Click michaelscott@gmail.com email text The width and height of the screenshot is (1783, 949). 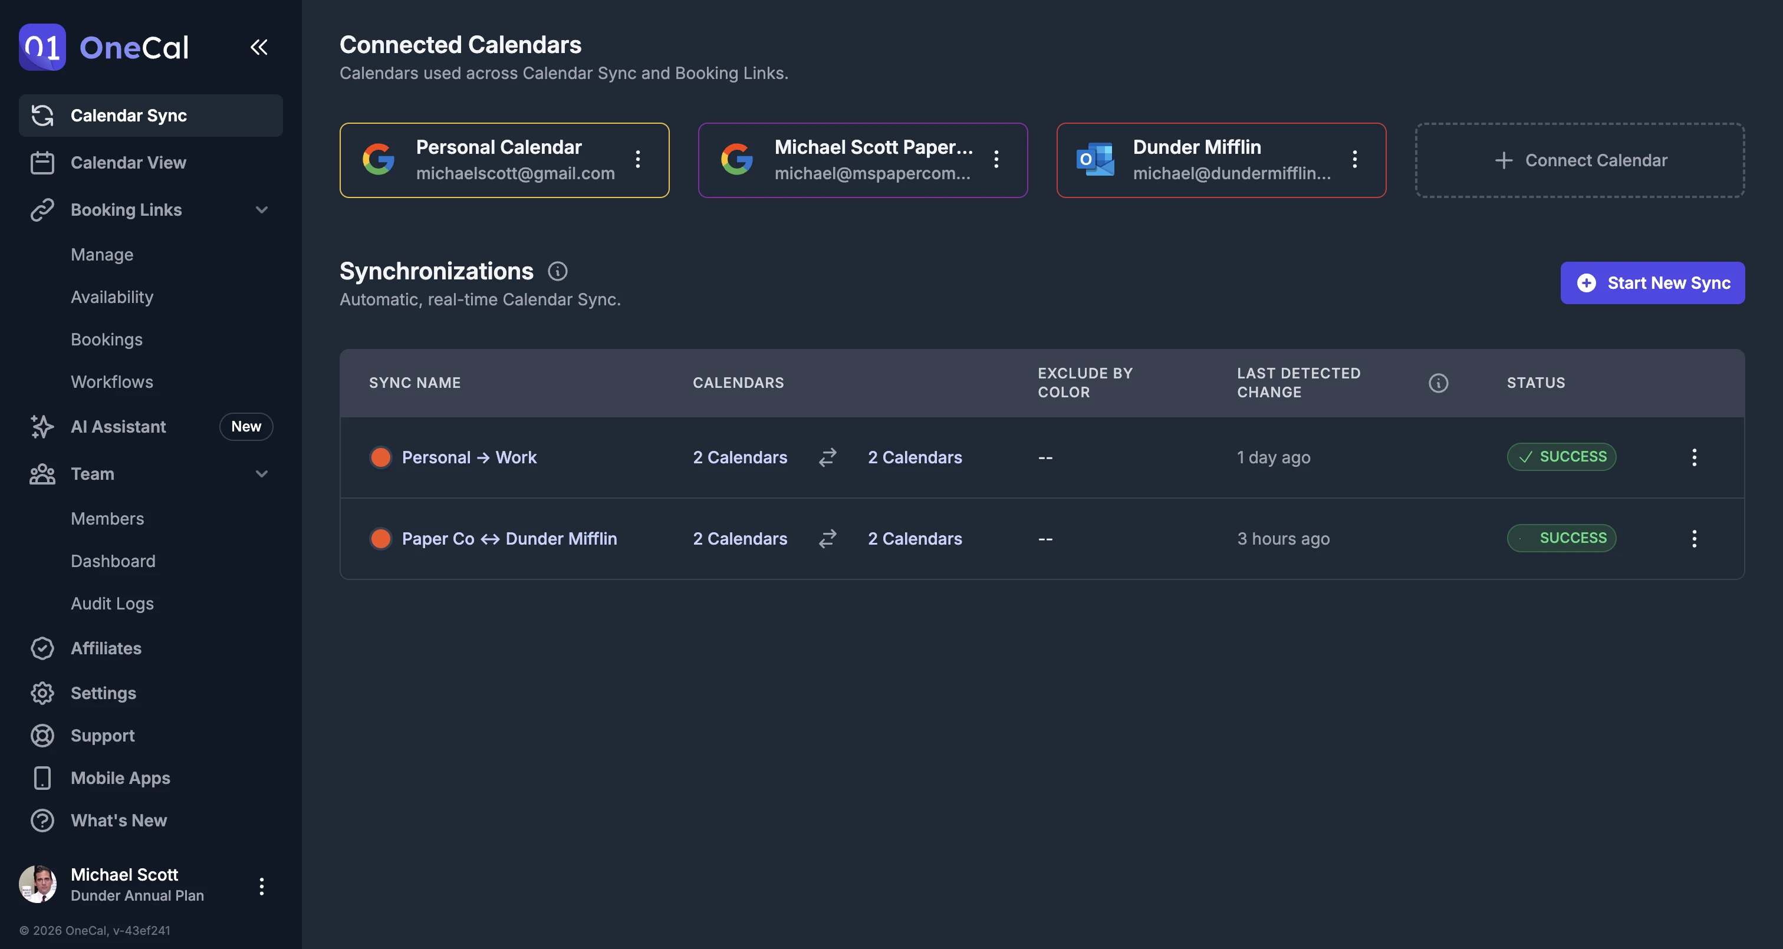point(516,173)
